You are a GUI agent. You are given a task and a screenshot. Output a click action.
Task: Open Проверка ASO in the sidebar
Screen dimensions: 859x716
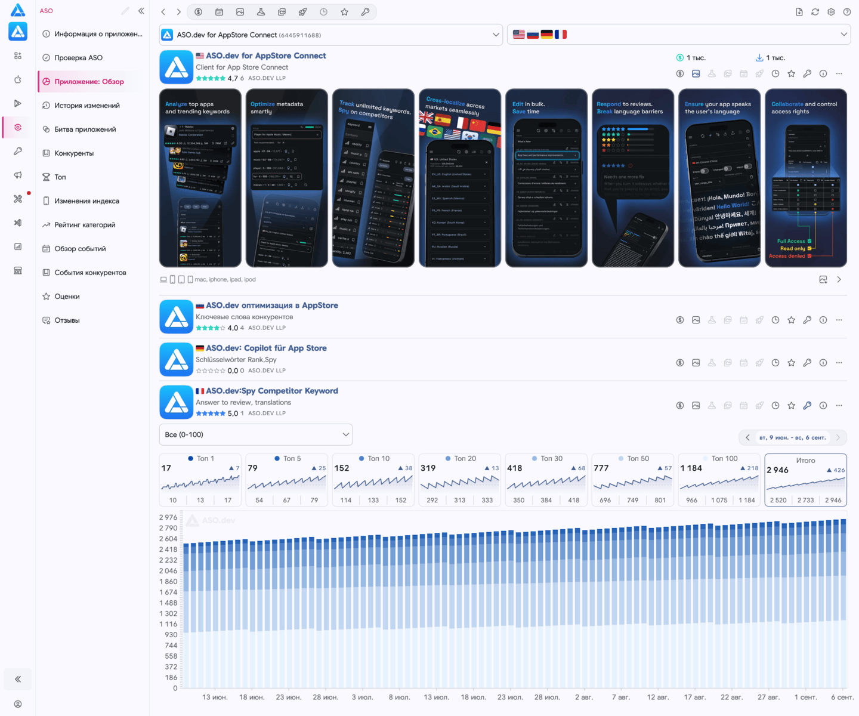pyautogui.click(x=92, y=58)
